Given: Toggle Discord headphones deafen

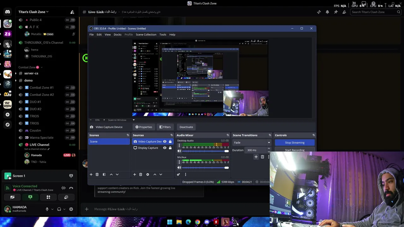Looking at the screenshot, I should [59, 209].
